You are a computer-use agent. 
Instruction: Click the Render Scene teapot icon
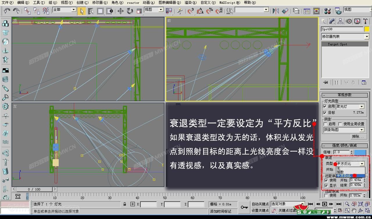[x=338, y=11]
